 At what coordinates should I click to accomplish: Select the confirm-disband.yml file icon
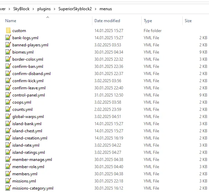(8, 73)
